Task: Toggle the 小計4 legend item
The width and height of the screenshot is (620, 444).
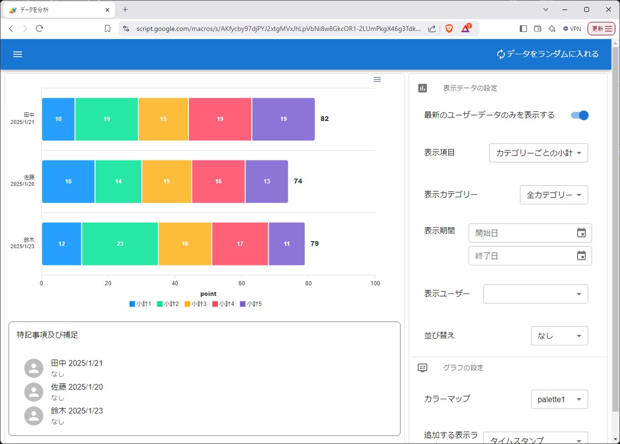Action: 224,304
